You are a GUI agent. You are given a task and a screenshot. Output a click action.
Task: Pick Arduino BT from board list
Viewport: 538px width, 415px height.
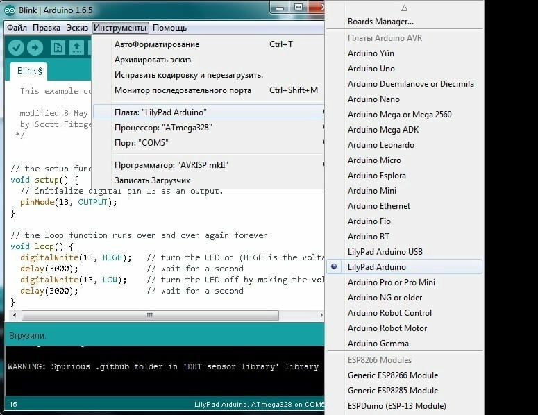point(405,237)
